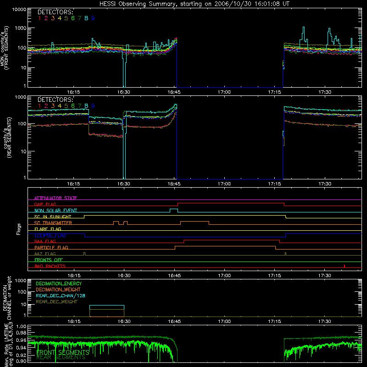Click dark green detector 7 in rear segments legend
The image size is (367, 367).
point(79,106)
